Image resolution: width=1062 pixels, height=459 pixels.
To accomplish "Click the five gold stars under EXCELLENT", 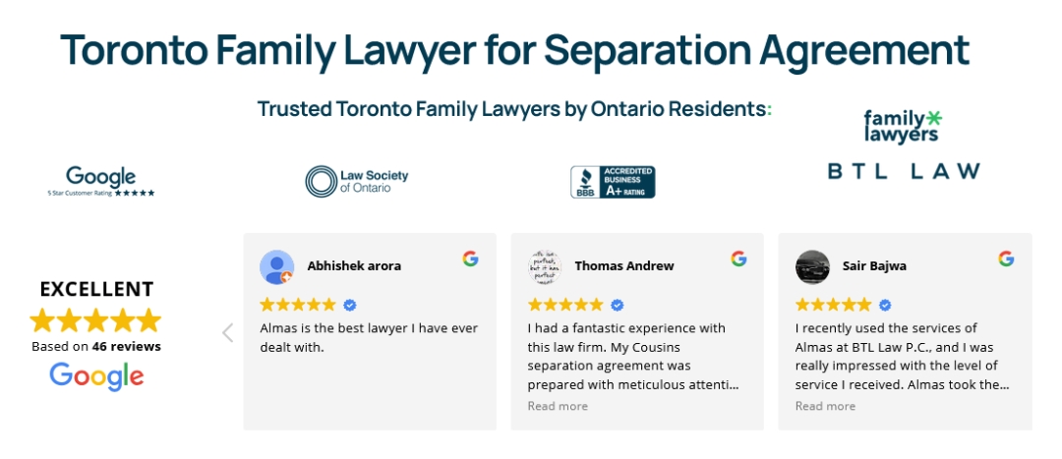I will (x=95, y=320).
